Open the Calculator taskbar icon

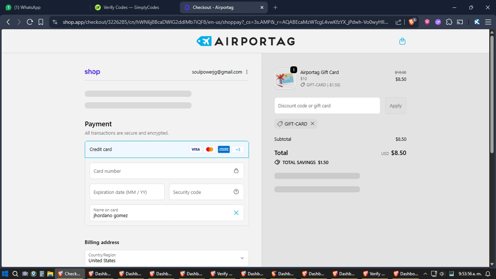42,274
